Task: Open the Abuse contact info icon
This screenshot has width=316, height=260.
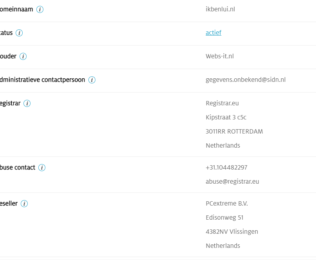Action: pyautogui.click(x=42, y=168)
